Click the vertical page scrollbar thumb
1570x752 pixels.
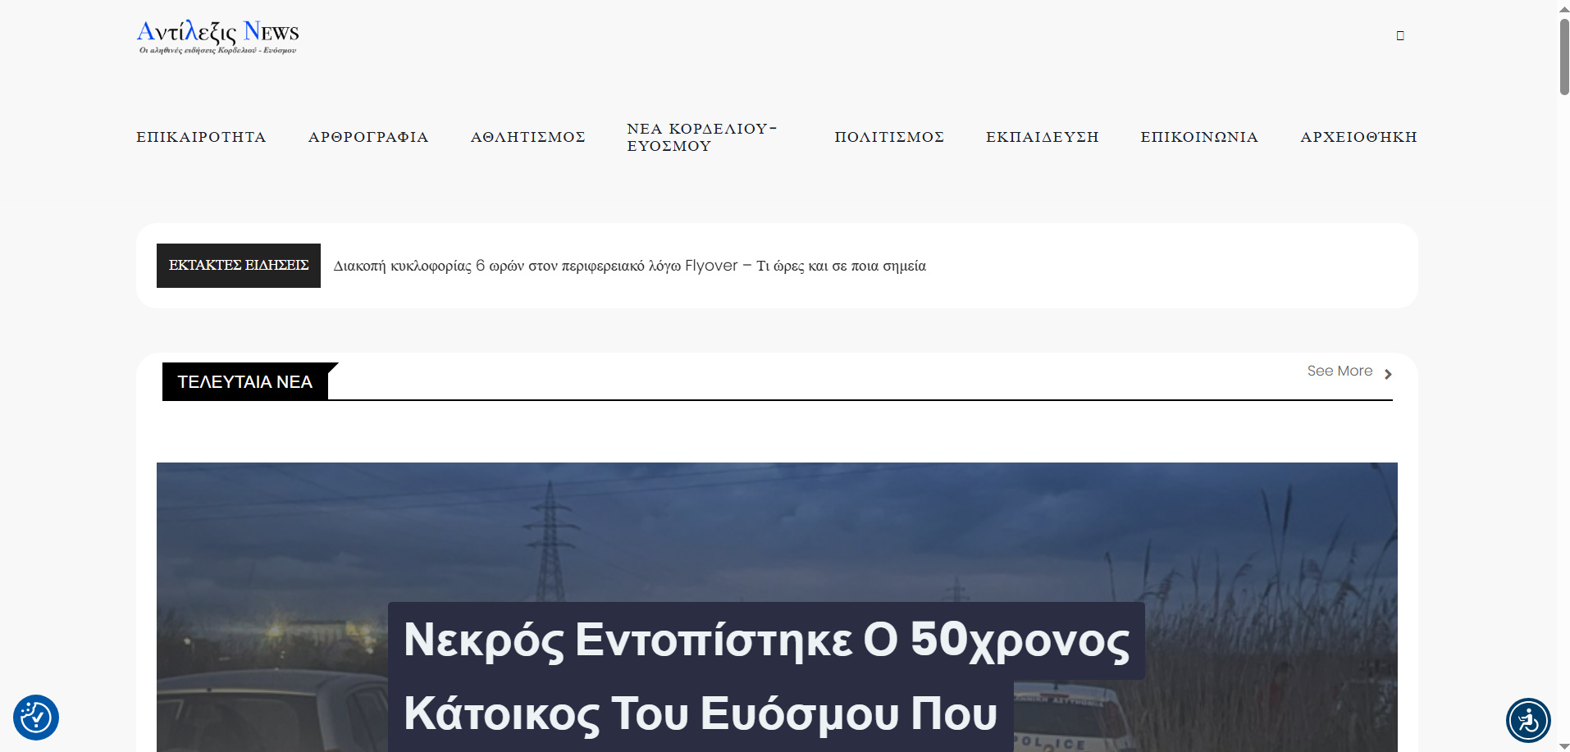pyautogui.click(x=1563, y=57)
